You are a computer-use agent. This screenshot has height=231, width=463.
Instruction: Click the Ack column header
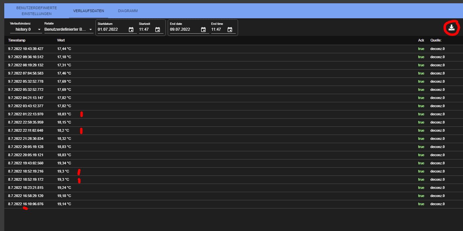[x=421, y=41]
